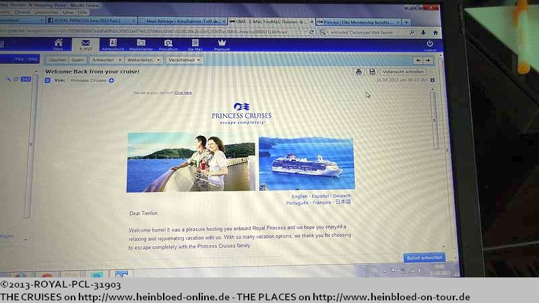Open the Adressbuch icon
Image resolution: width=539 pixels, height=303 pixels.
(x=113, y=45)
